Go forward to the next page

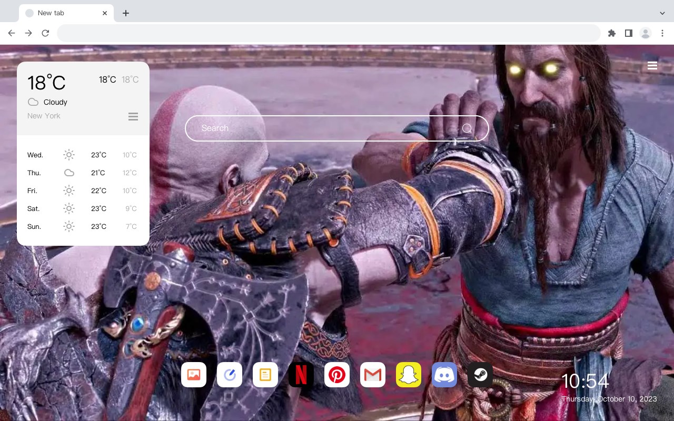[28, 33]
